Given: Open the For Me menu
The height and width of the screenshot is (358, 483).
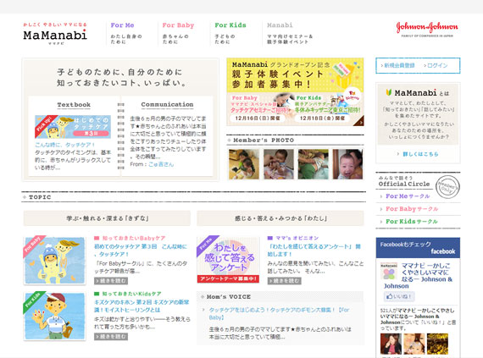Looking at the screenshot, I should click(126, 33).
